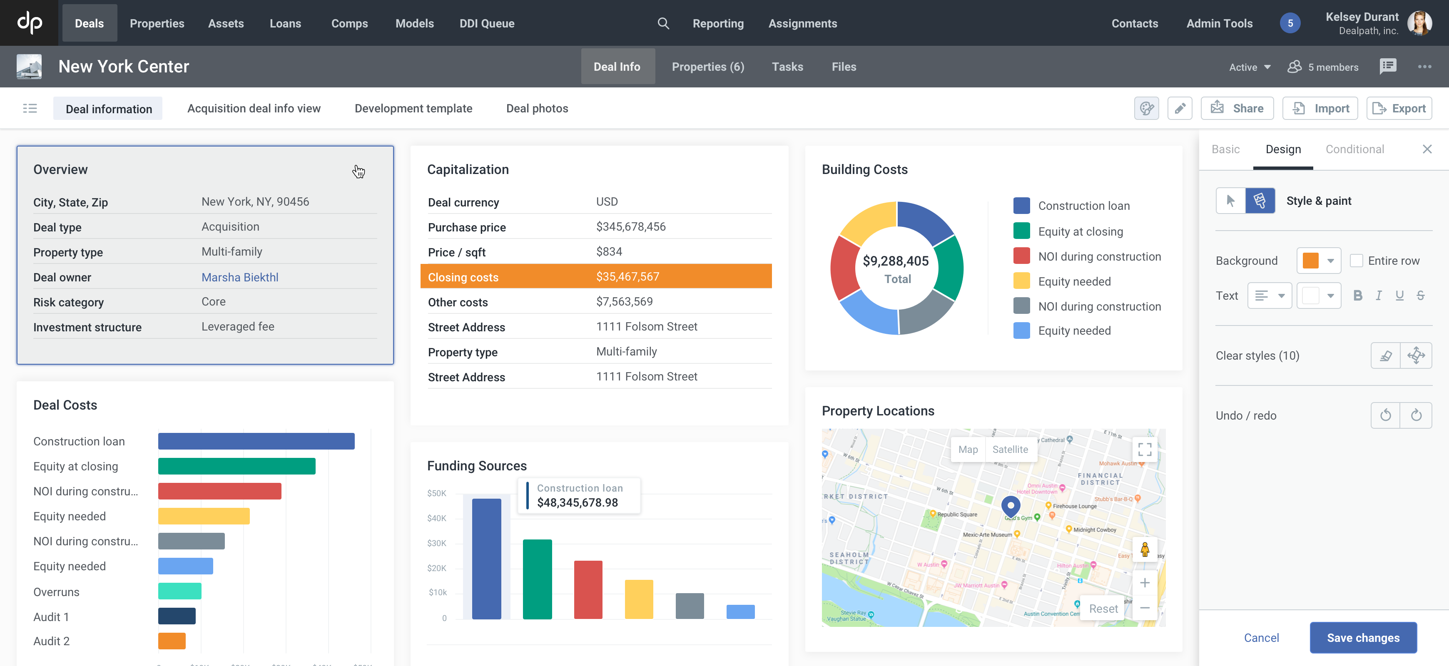Activate the Style & paint brush tool
The image size is (1449, 666).
(1260, 201)
